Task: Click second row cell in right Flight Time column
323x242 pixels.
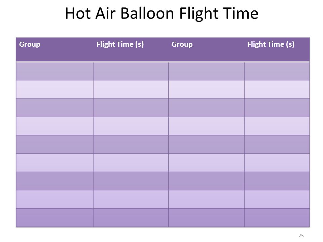Action: point(277,89)
